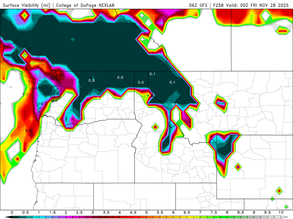Click the 3.8 visibility value offshore

pyautogui.click(x=29, y=130)
